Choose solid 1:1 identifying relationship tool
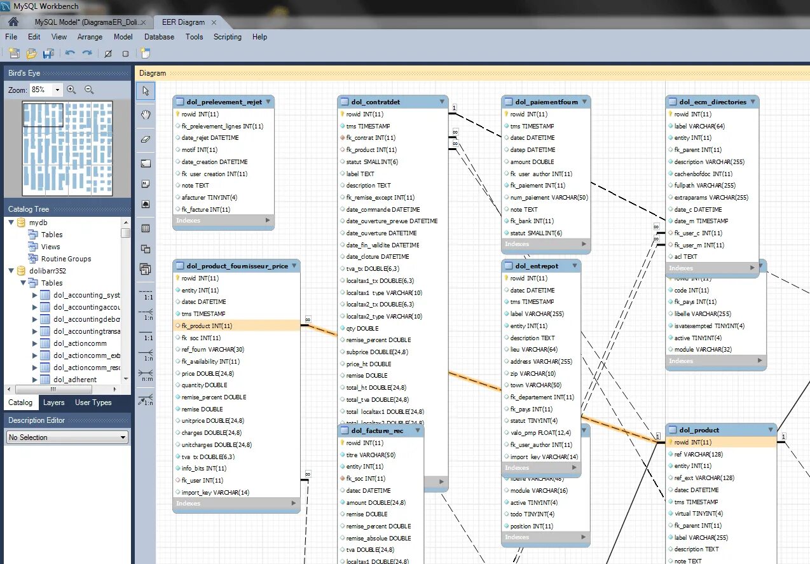Screen dimensions: 810x564 point(146,334)
